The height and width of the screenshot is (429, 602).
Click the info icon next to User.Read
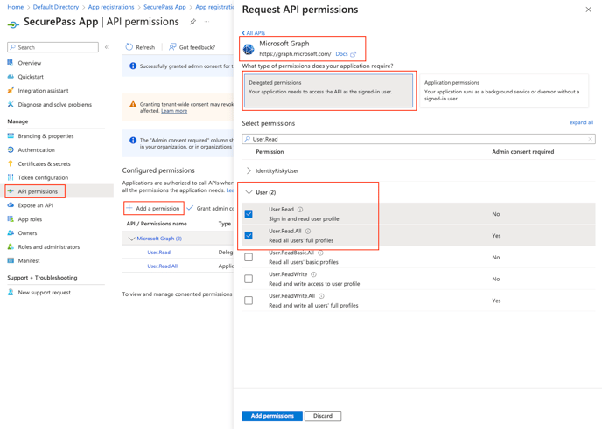300,210
